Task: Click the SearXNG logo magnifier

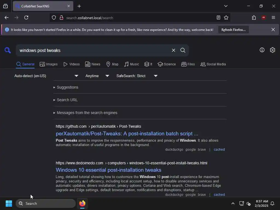Action: point(8,50)
